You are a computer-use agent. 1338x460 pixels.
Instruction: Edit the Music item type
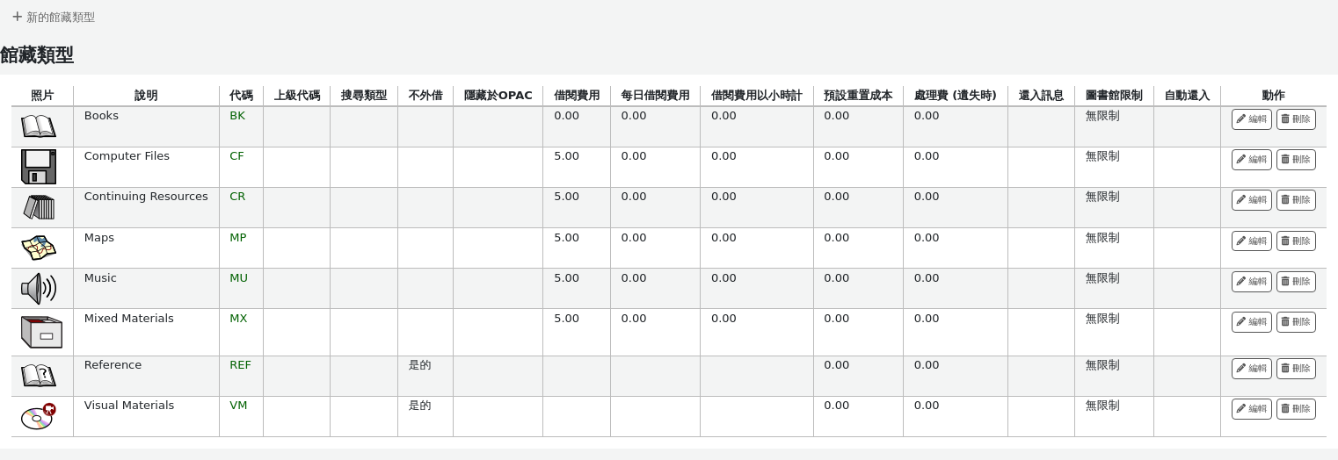(x=1252, y=282)
